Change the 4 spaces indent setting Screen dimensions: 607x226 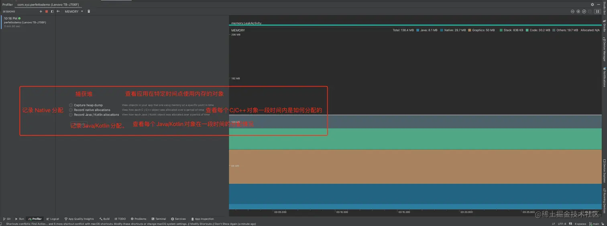[x=581, y=224]
